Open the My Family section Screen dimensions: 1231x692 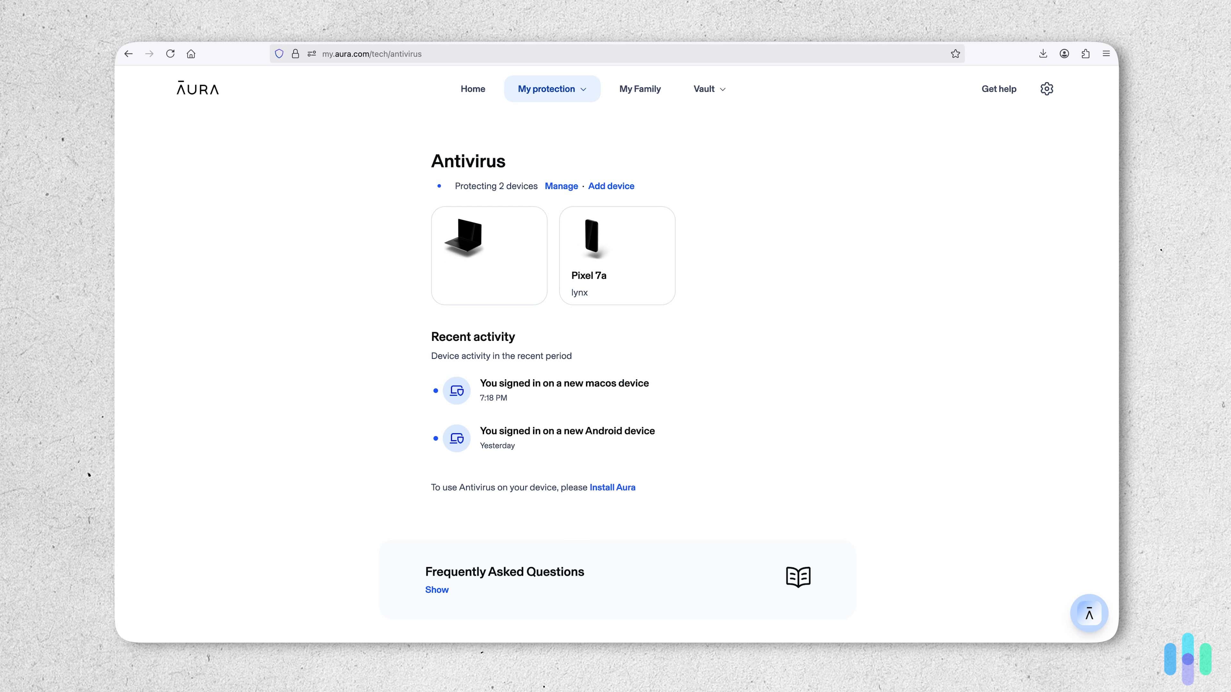click(640, 89)
